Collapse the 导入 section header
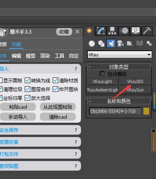 pyautogui.click(x=40, y=69)
